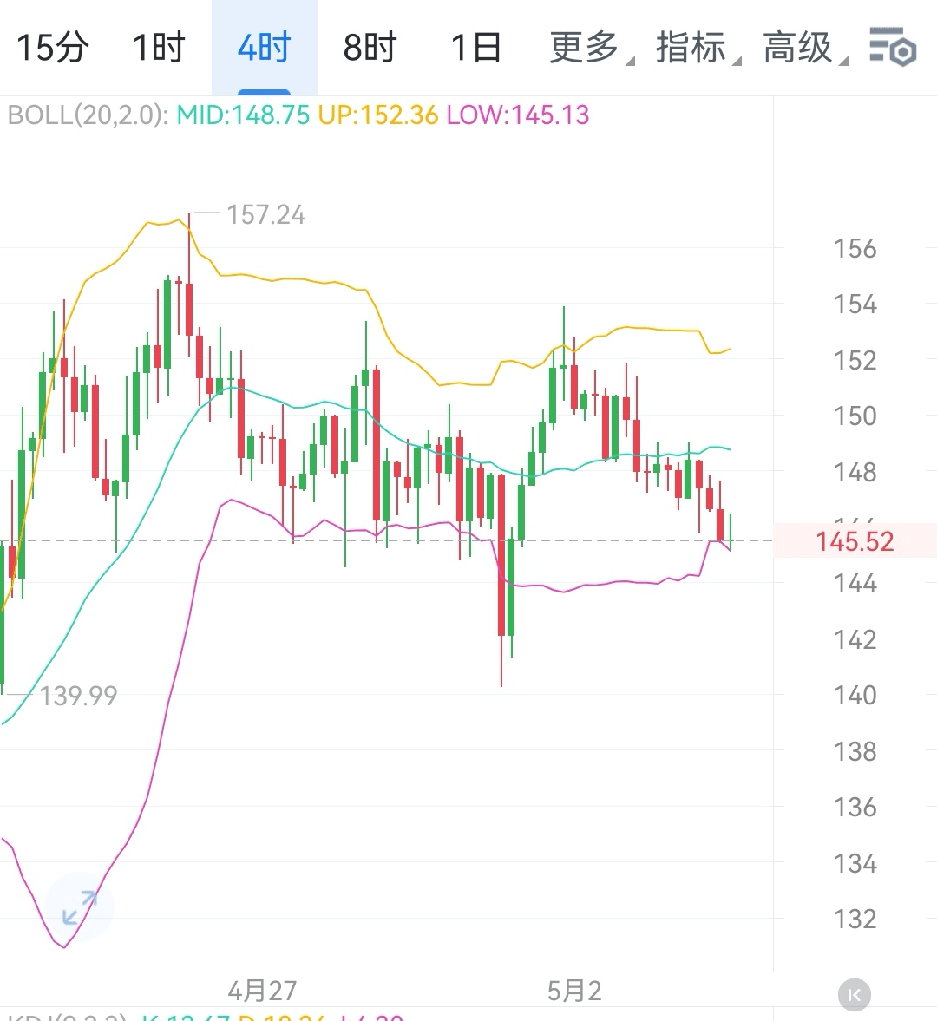Switch to 1时 timeframe
937x1021 pixels.
(158, 48)
